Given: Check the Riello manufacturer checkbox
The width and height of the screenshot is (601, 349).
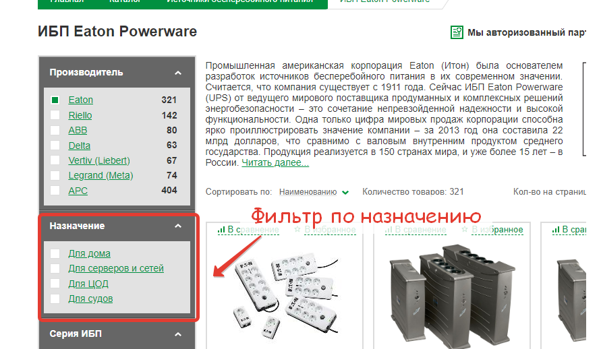Looking at the screenshot, I should (x=55, y=115).
